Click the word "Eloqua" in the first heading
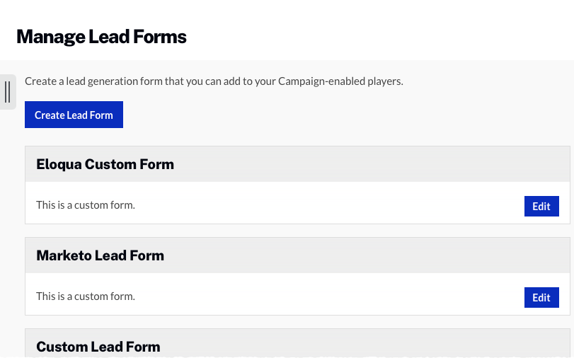The image size is (574, 358). click(59, 164)
